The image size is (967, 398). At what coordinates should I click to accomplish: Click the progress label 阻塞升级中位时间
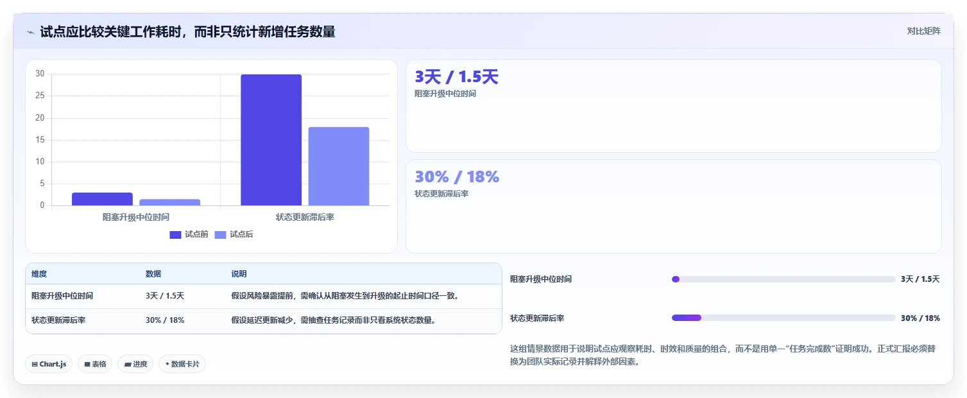[x=541, y=279]
